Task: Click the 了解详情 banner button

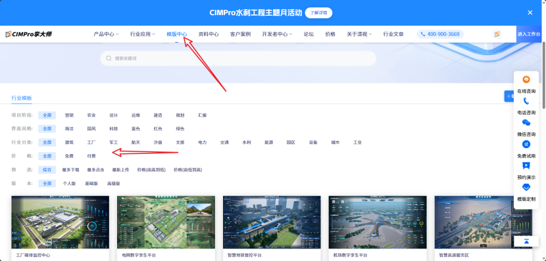Action: coord(318,12)
